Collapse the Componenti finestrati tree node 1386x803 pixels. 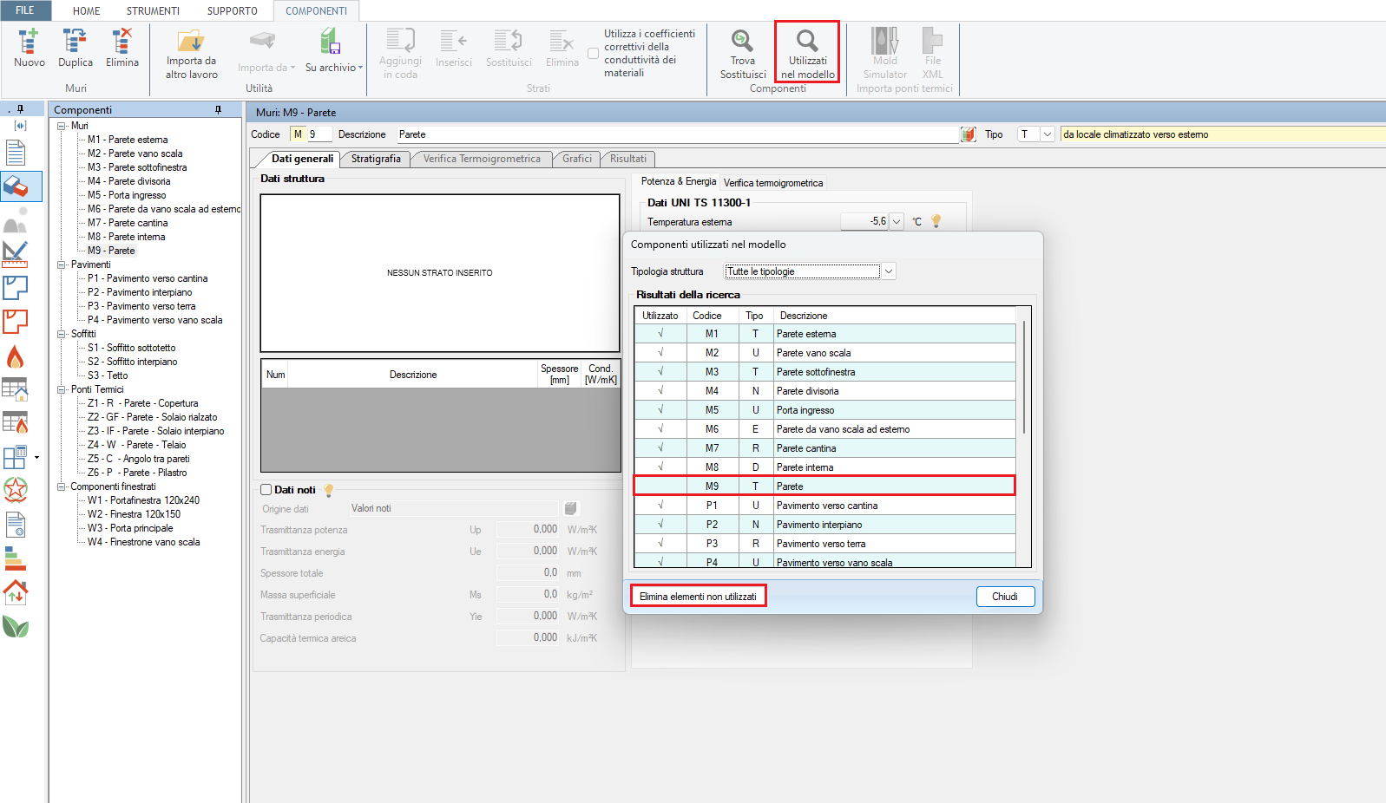pyautogui.click(x=62, y=486)
